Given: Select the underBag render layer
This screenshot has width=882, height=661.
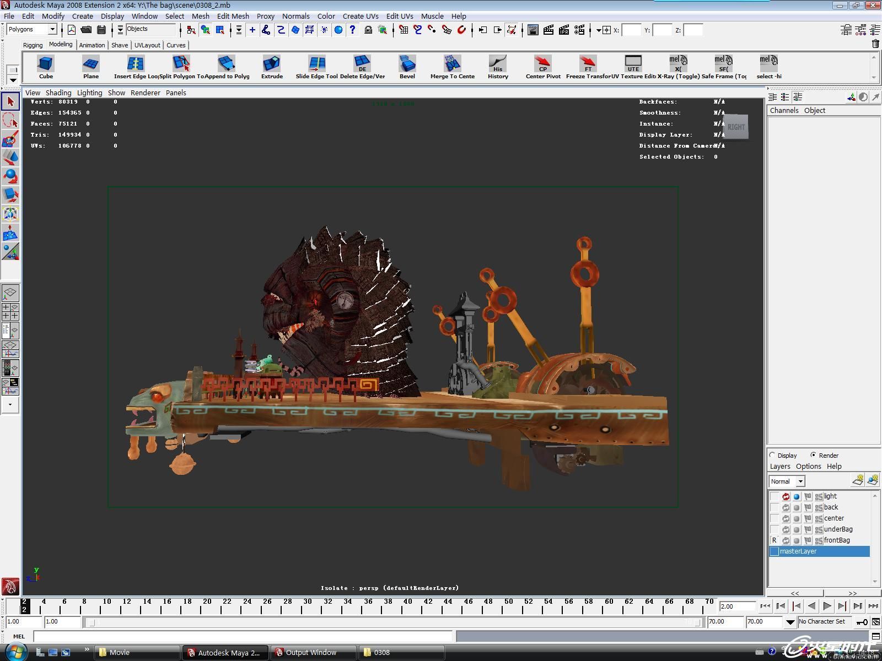Looking at the screenshot, I should coord(838,529).
